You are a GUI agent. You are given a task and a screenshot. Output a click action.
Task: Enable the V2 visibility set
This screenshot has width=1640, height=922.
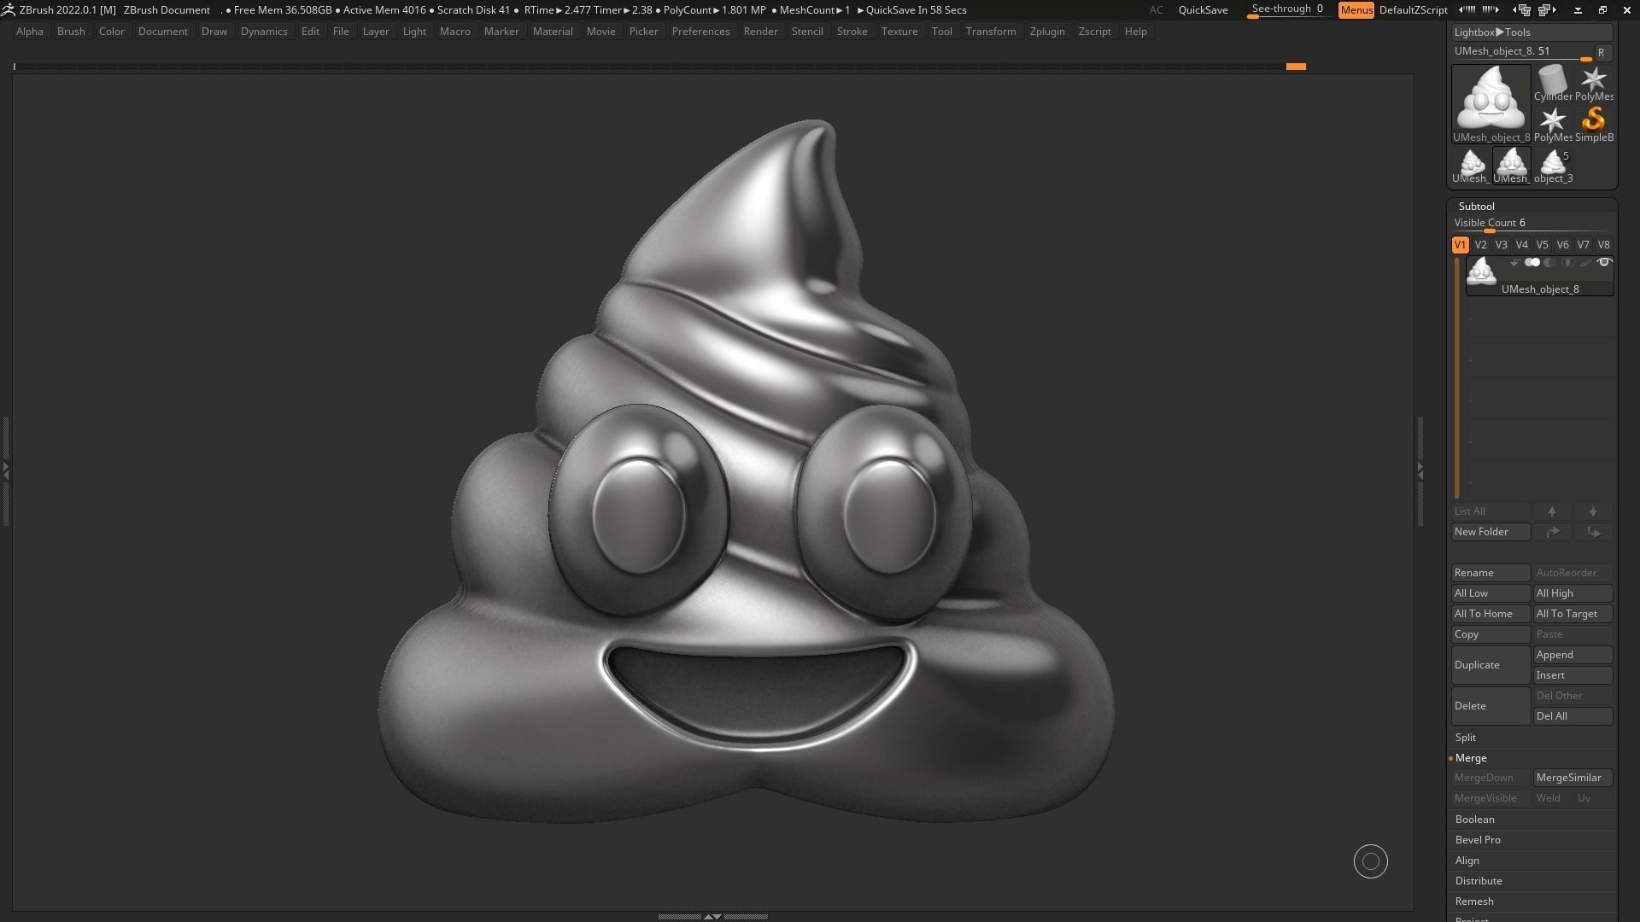pyautogui.click(x=1480, y=245)
